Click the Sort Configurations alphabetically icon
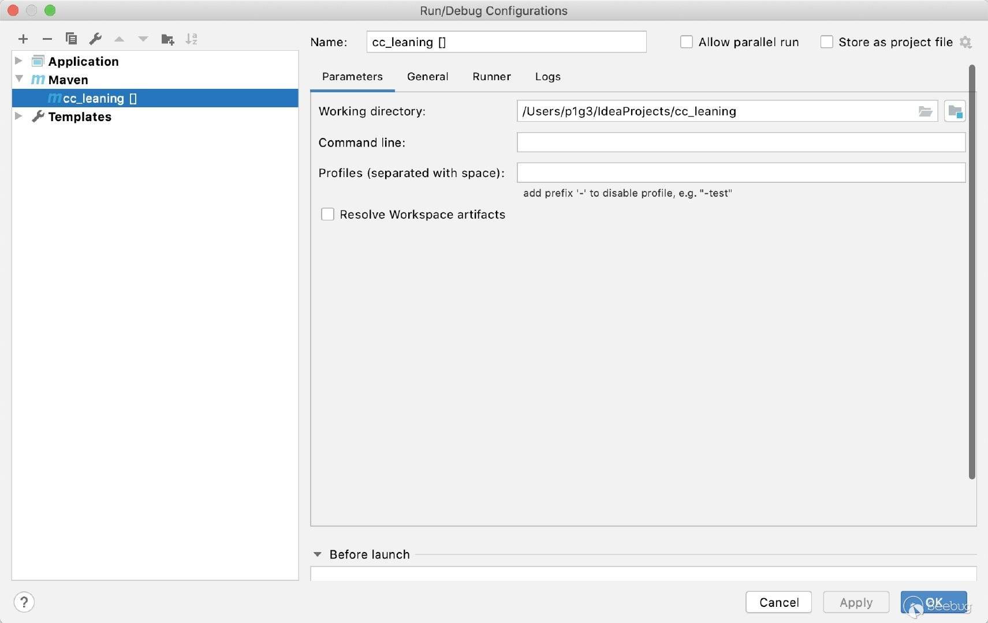Viewport: 988px width, 623px height. tap(191, 39)
